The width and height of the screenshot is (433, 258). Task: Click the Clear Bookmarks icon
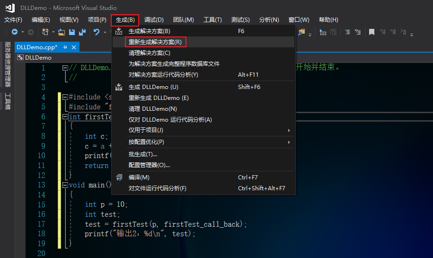(403, 32)
